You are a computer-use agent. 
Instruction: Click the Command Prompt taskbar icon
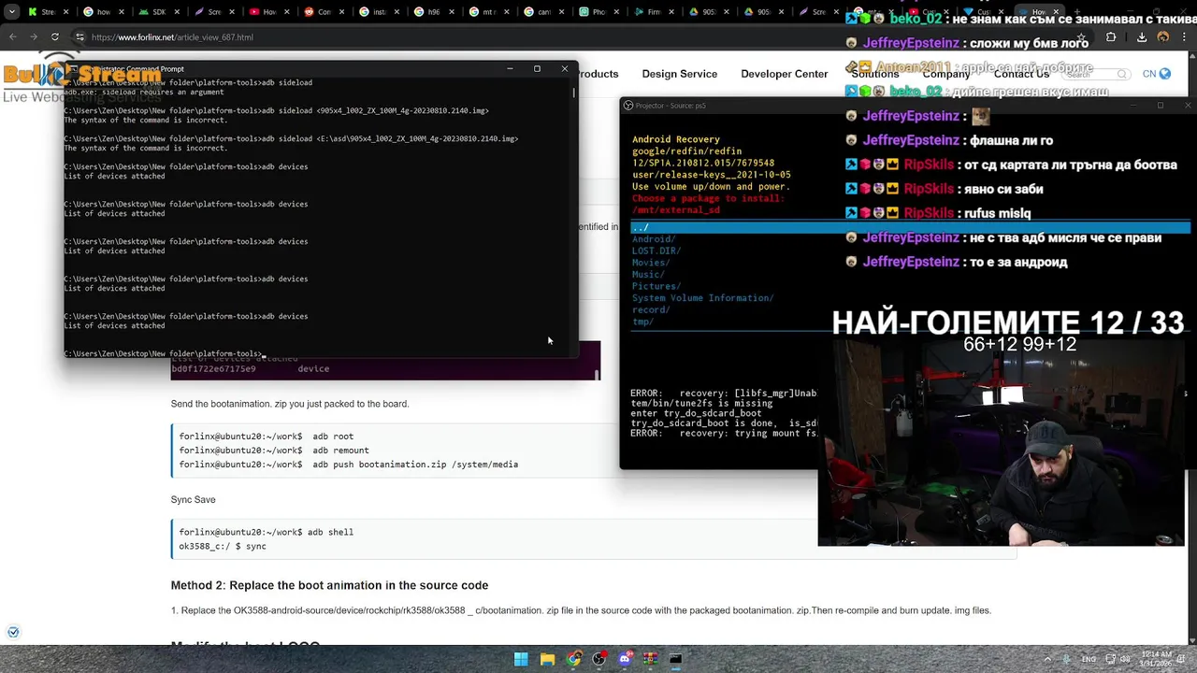[x=675, y=659]
